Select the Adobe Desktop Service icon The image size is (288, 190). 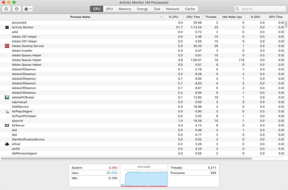tap(7, 46)
